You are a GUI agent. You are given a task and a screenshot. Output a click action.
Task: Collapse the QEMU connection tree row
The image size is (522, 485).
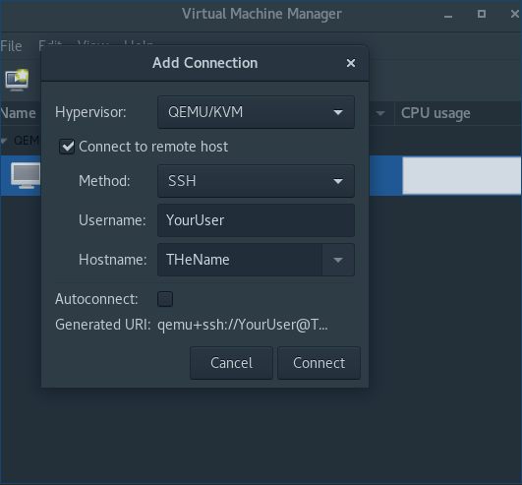click(4, 141)
